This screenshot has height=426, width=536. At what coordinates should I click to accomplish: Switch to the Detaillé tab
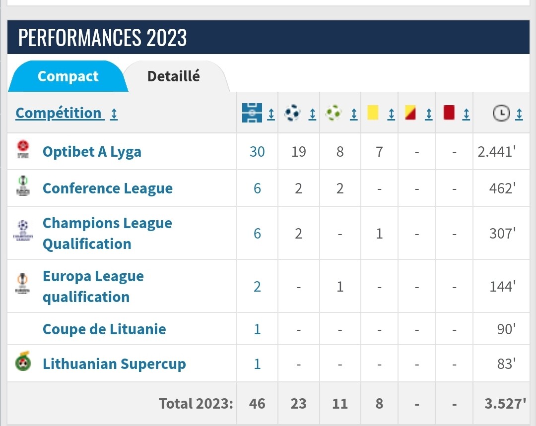[174, 76]
